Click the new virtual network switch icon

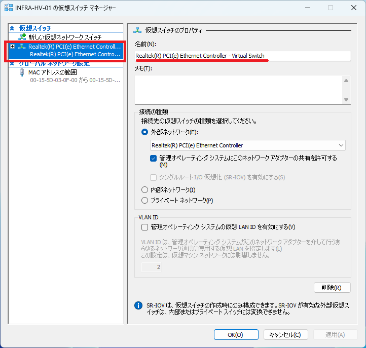22,37
